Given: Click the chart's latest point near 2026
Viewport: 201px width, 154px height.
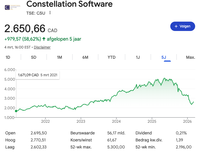Looking at the screenshot, I should coord(193,102).
